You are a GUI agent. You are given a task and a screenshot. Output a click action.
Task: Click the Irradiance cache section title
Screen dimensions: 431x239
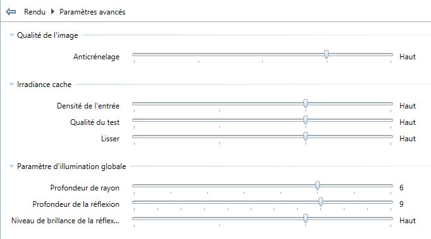coord(44,85)
